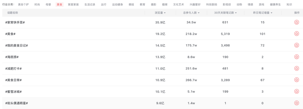Image resolution: width=303 pixels, height=109 pixels.
Task: Sort by 30天关联笔记数 column
Action: coord(226,13)
